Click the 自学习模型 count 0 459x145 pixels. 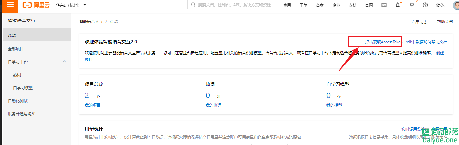tap(328, 95)
